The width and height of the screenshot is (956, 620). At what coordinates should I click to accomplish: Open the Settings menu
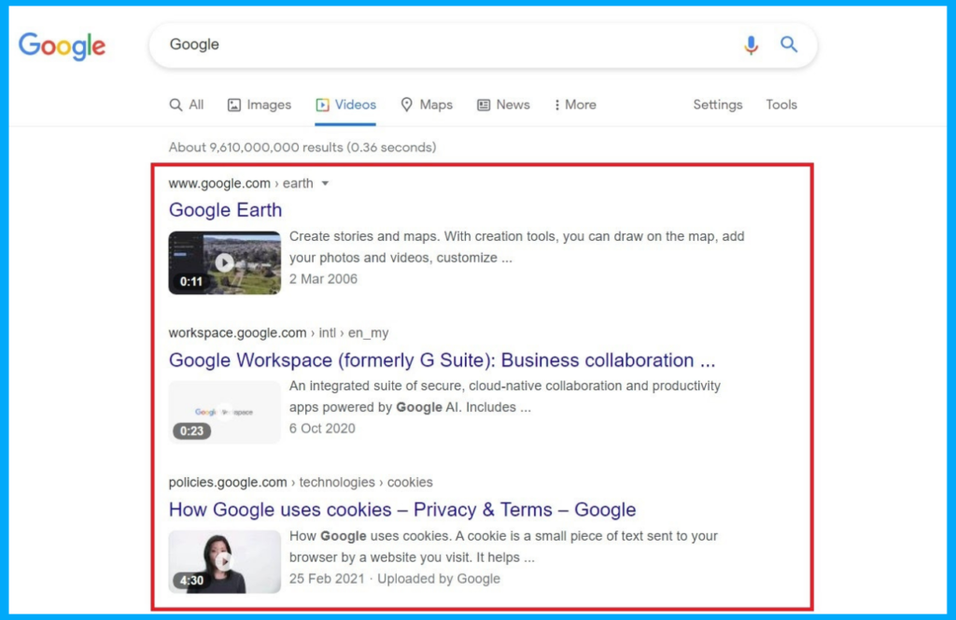tap(717, 105)
